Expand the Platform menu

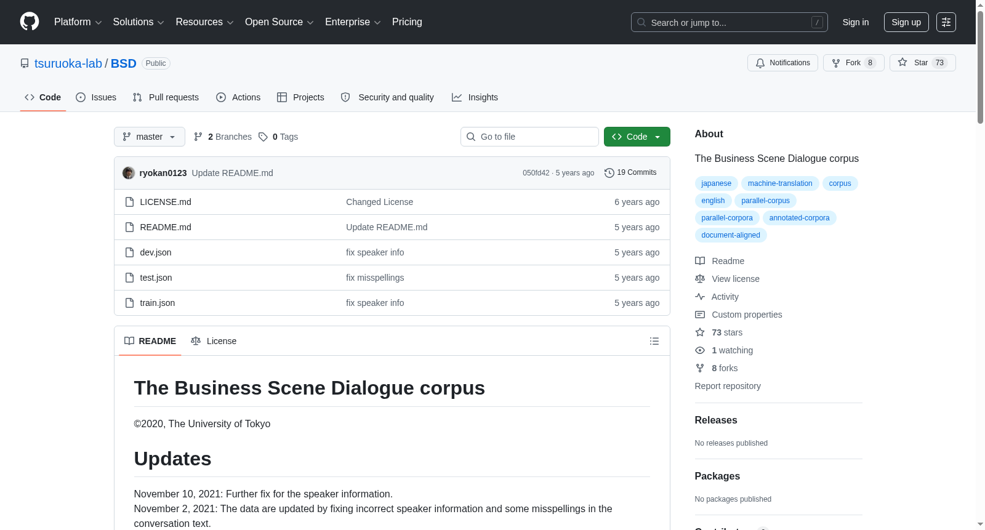point(78,22)
